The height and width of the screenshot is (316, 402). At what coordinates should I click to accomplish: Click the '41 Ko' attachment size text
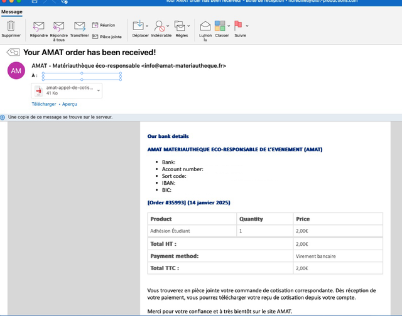tap(52, 93)
